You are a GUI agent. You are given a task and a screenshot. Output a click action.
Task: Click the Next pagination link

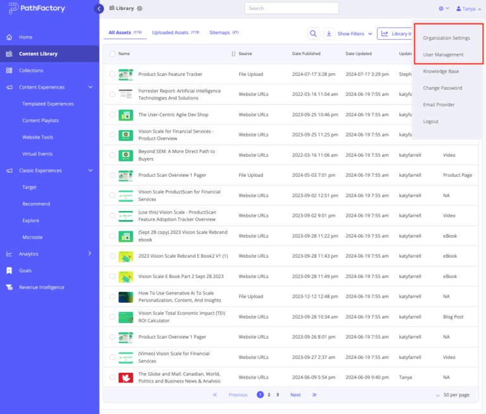tap(296, 395)
